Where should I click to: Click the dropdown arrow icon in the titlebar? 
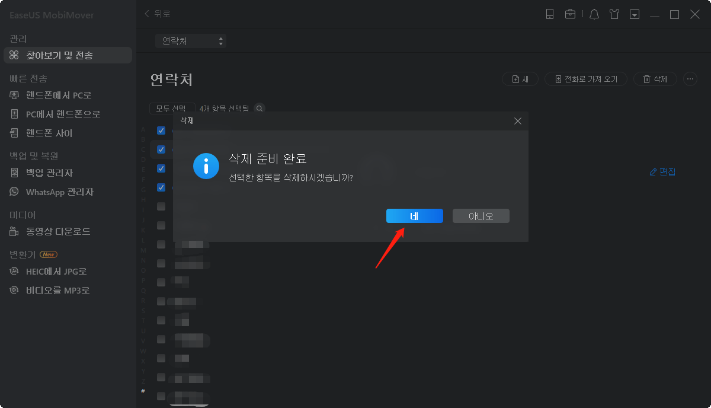tap(634, 14)
